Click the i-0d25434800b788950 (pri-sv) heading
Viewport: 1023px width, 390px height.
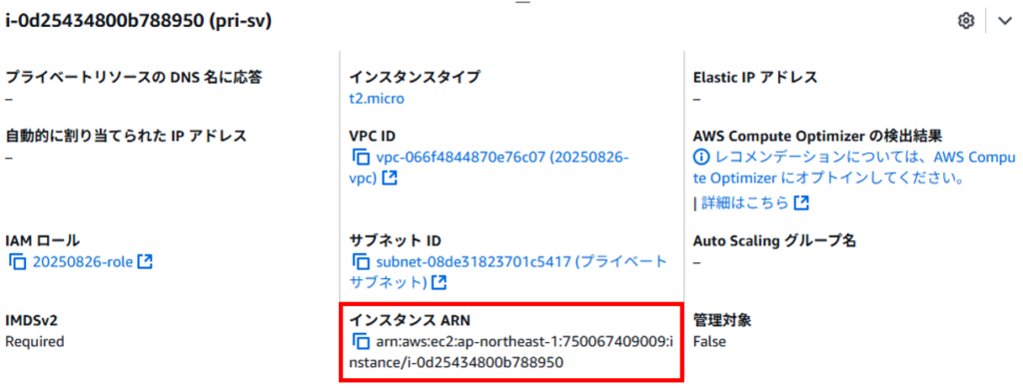(138, 22)
